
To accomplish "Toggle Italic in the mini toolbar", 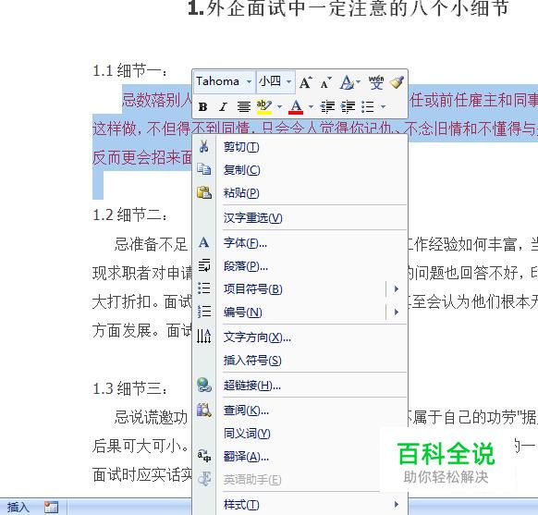I will (223, 107).
